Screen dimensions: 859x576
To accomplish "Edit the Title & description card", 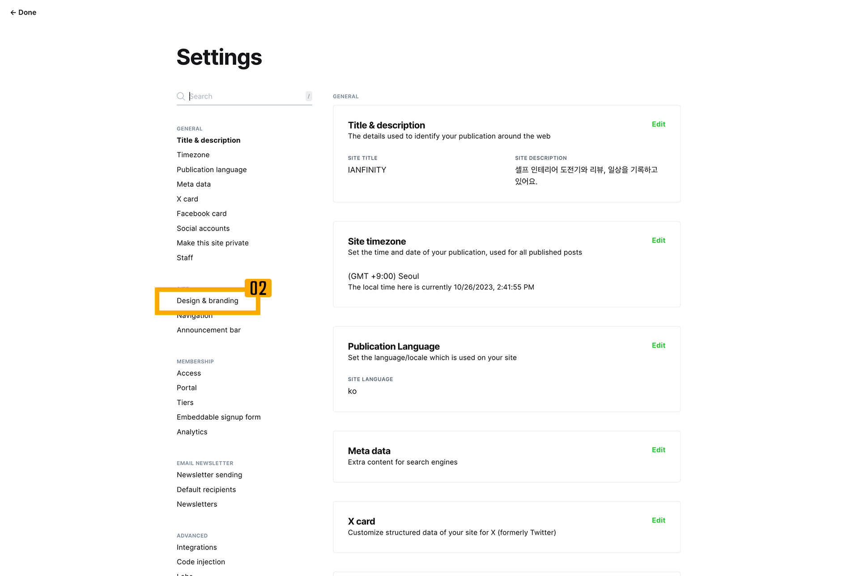I will (658, 124).
